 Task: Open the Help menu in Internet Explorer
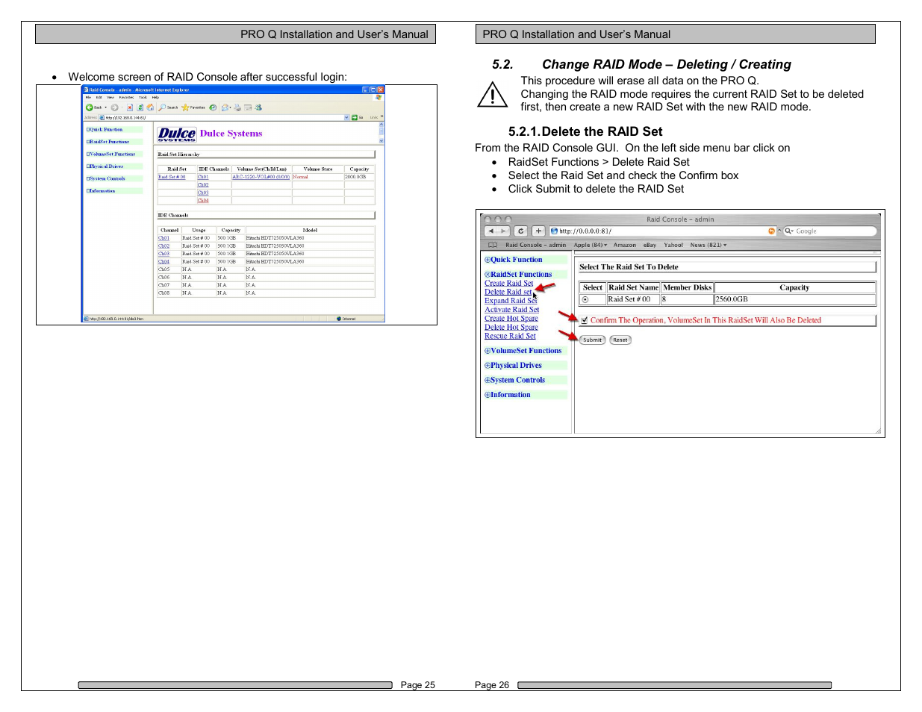coord(155,97)
